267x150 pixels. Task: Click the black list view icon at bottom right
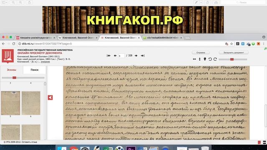pos(264,142)
